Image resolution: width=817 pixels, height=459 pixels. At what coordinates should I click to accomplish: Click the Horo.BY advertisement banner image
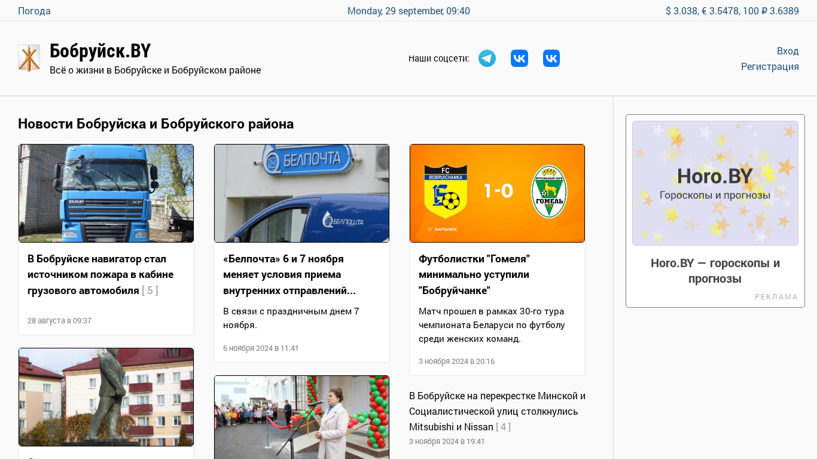(x=715, y=183)
